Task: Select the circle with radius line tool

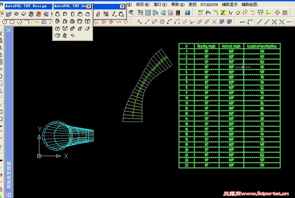Action: (x=162, y=22)
